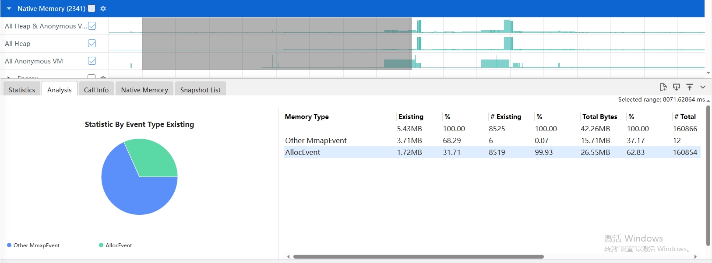Click the download-to-tray icon
Screen dimensions: 712x263
tap(677, 87)
